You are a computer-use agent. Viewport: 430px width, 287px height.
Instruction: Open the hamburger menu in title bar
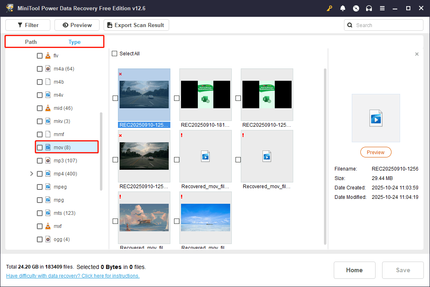(382, 8)
